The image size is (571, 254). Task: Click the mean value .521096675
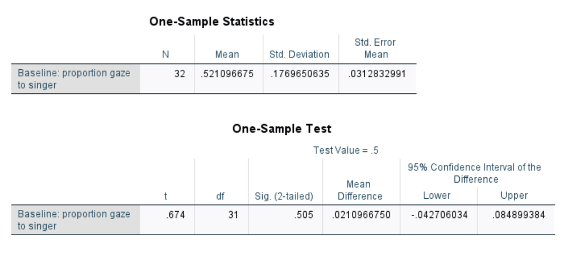[x=227, y=74]
